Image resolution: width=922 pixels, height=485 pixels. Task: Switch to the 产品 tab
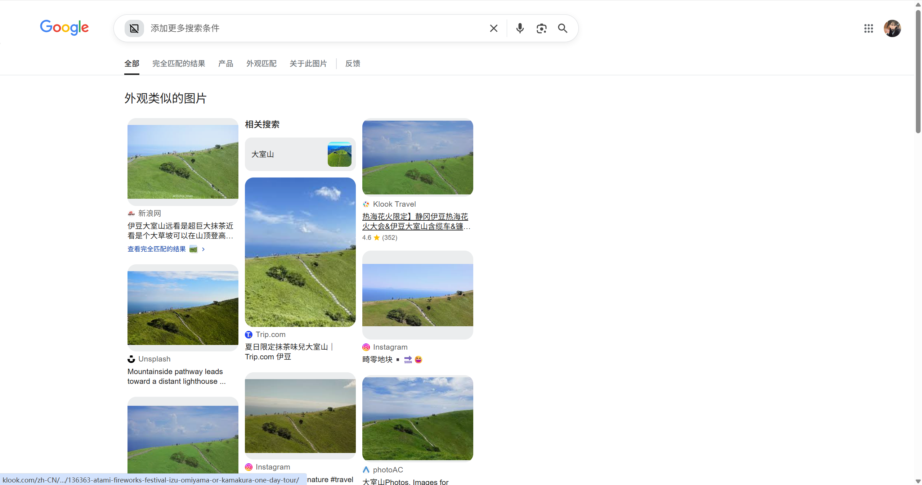[226, 64]
